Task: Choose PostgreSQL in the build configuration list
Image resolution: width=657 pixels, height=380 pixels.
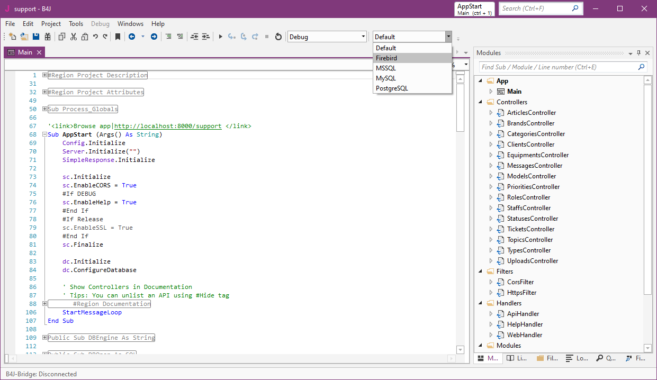Action: [x=392, y=88]
